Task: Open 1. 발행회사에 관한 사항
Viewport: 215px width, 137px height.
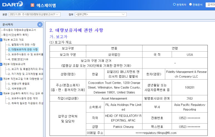Action: 22,45
